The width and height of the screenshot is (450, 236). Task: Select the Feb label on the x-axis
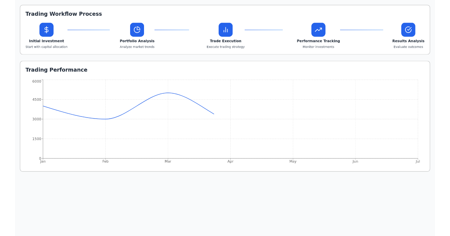tap(105, 161)
